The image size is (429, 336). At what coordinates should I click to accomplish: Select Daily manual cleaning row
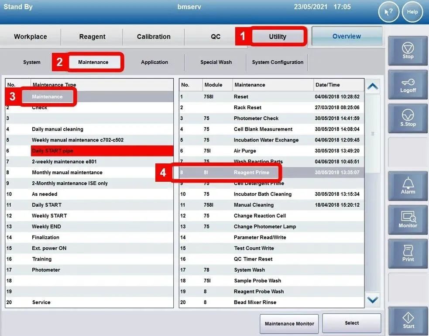[x=89, y=129]
